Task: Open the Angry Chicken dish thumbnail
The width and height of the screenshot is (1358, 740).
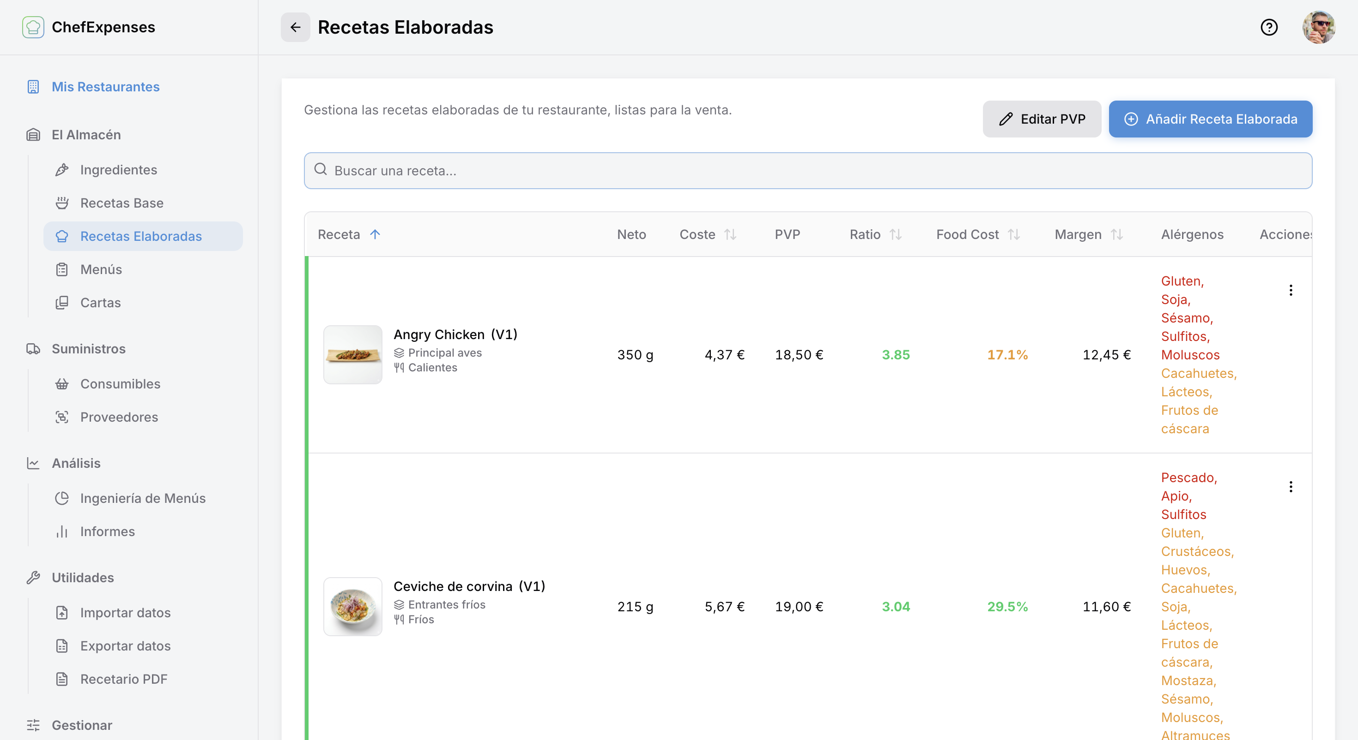Action: pos(353,354)
